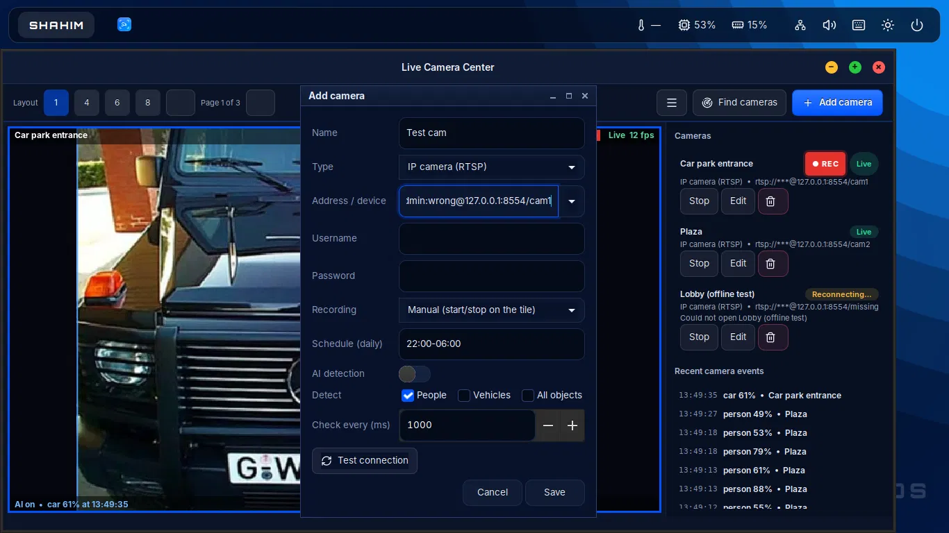This screenshot has width=949, height=533.
Task: Expand the Address / device dropdown arrow
Action: 572,201
